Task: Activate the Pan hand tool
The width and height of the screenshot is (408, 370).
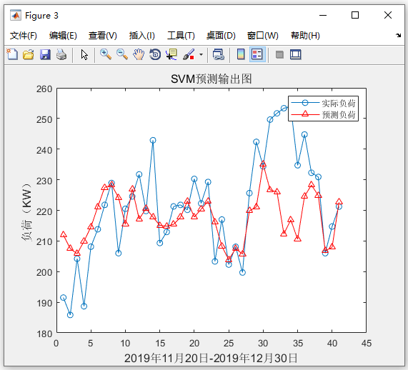Action: click(139, 54)
